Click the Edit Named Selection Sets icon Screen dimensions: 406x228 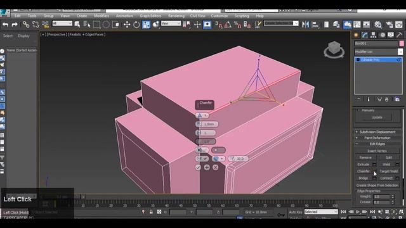258,25
